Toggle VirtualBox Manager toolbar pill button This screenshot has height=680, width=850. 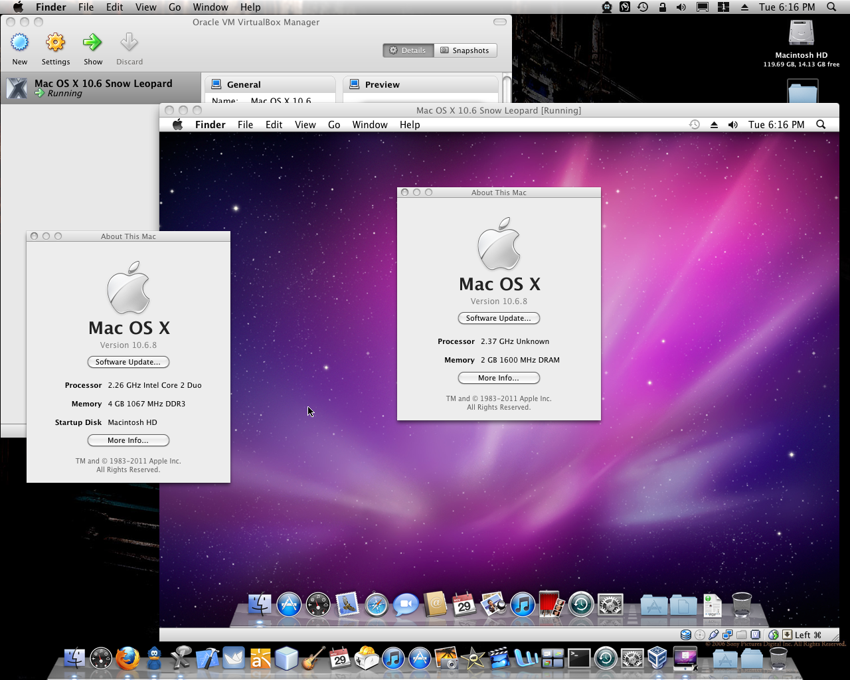500,22
